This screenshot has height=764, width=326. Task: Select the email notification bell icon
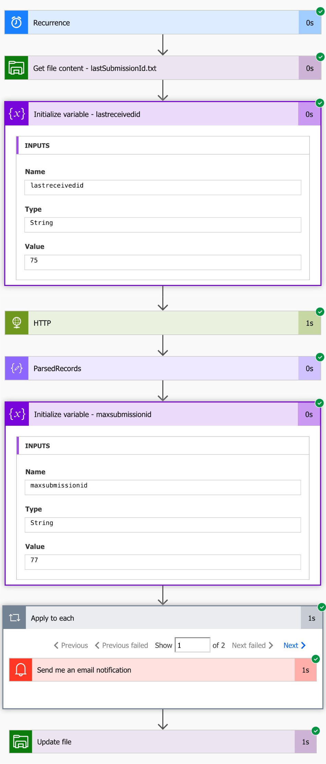click(20, 669)
